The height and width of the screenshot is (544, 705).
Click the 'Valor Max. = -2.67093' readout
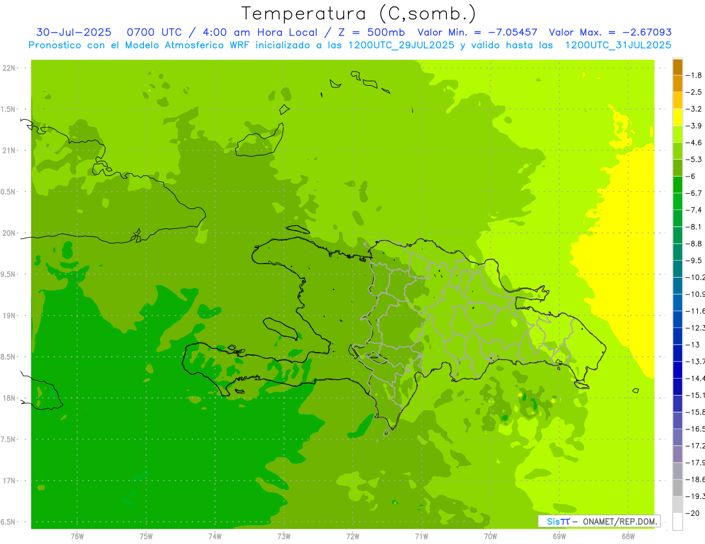click(x=610, y=32)
